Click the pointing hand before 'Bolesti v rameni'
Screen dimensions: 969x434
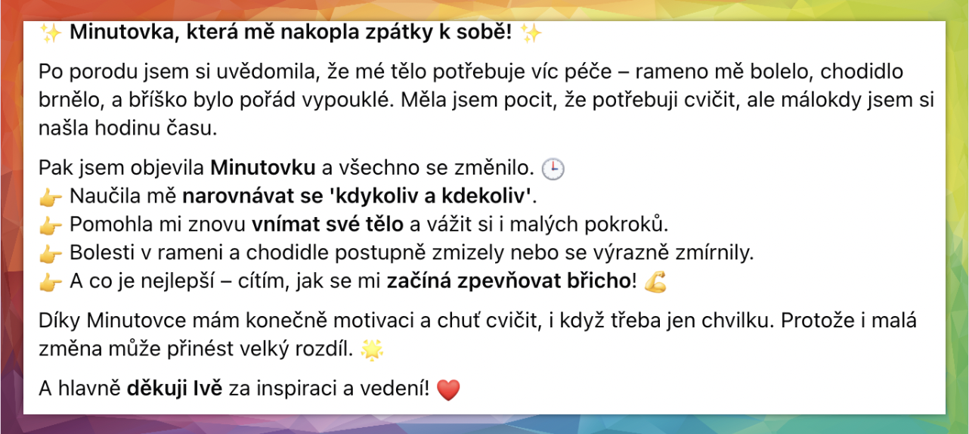click(x=50, y=253)
